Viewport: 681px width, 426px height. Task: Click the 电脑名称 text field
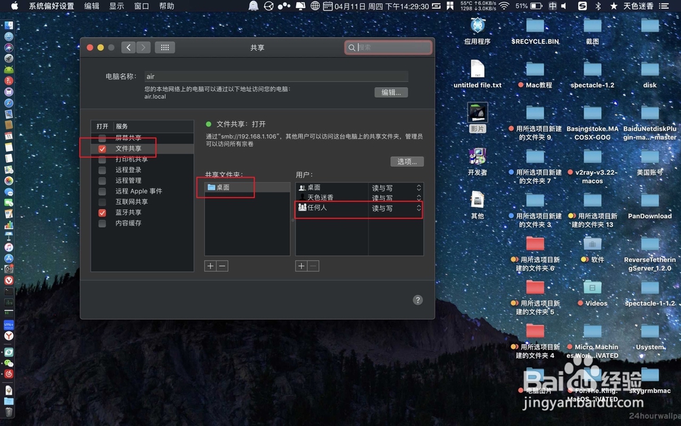276,76
